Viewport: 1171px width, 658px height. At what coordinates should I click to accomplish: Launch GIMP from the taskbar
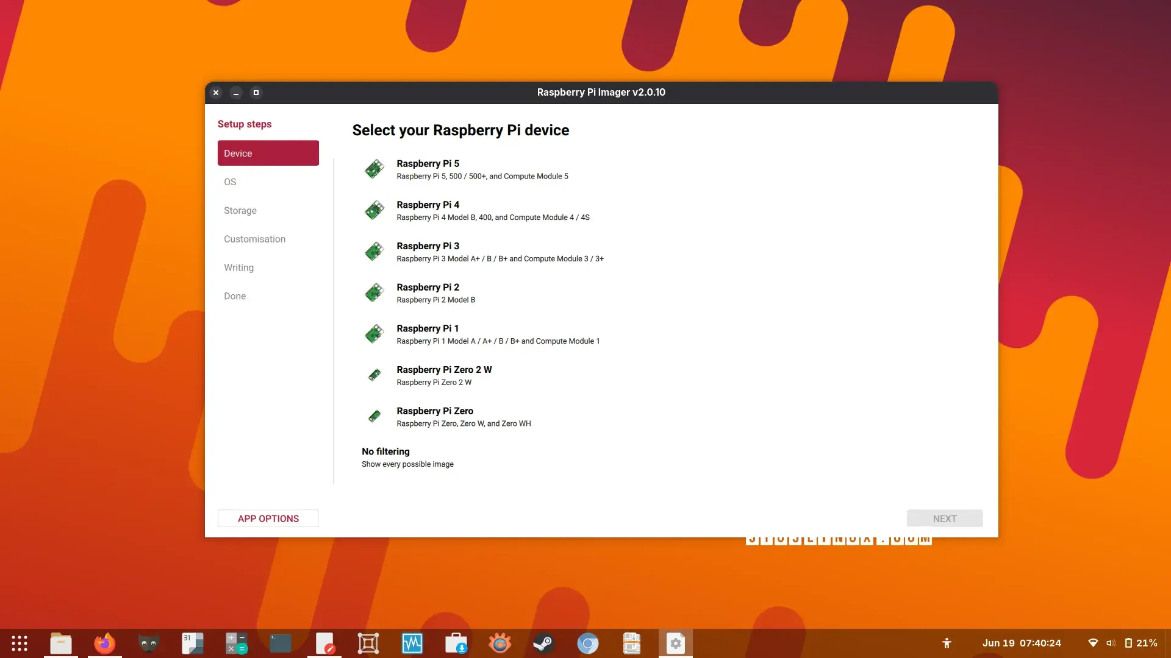[x=149, y=643]
